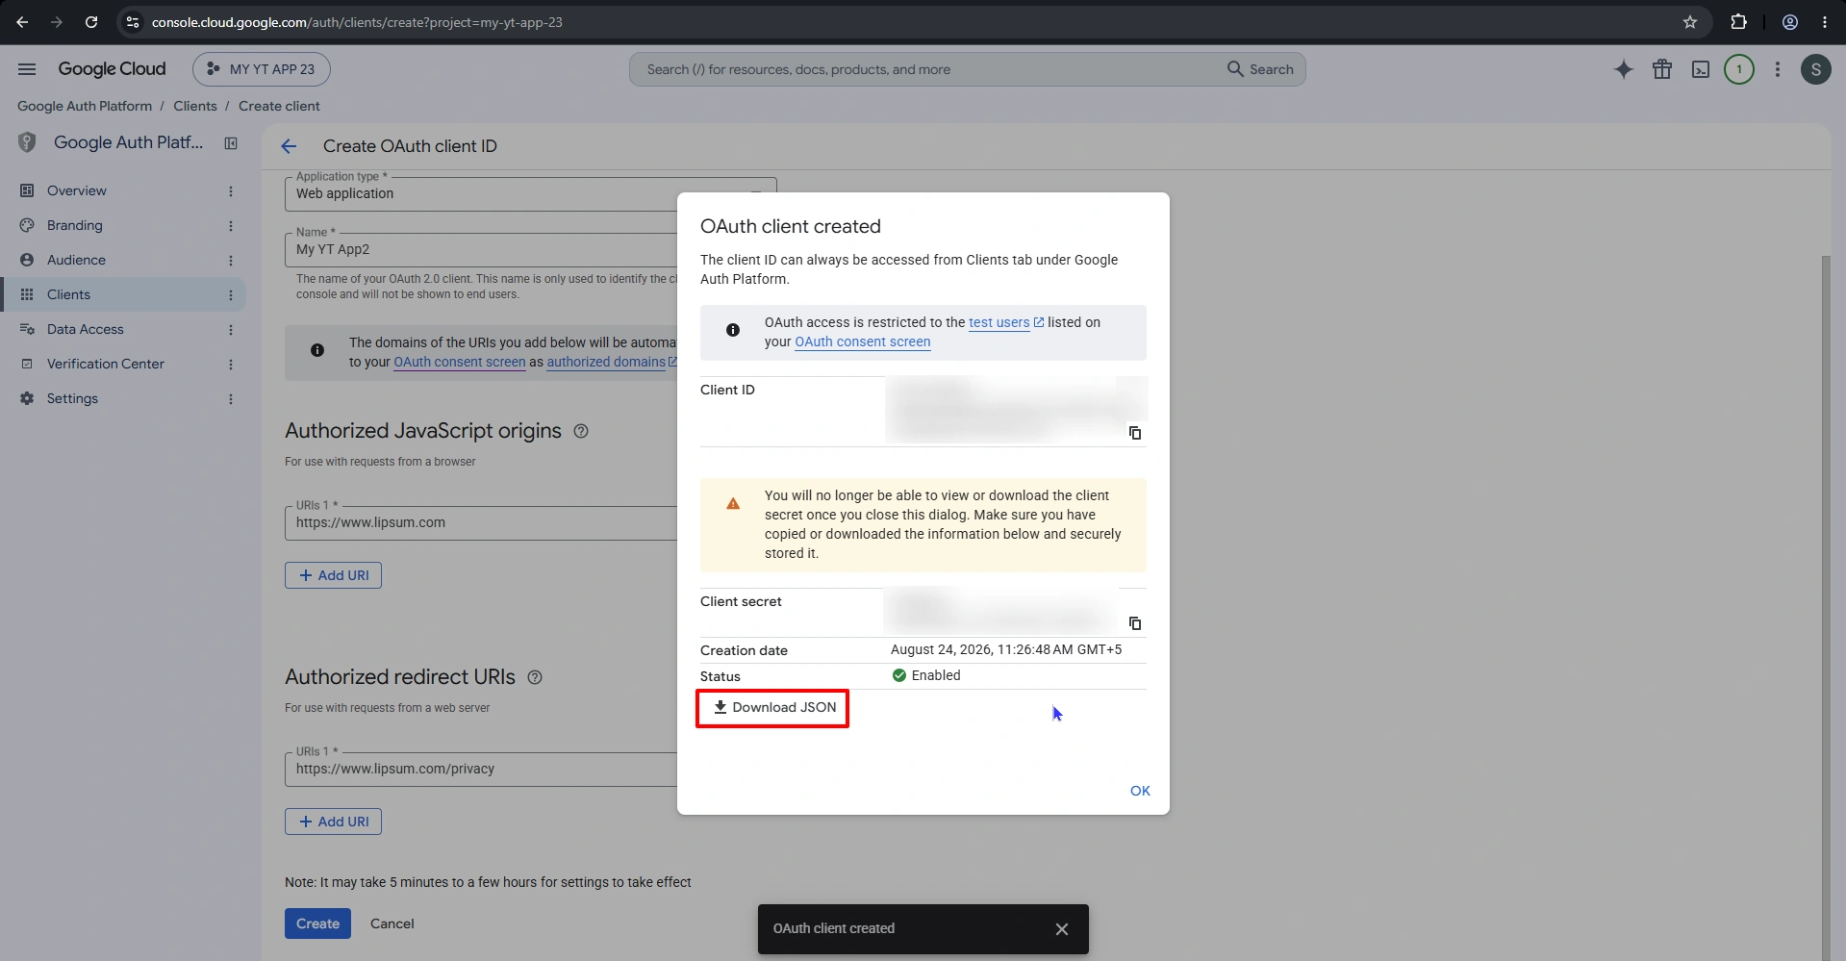Viewport: 1846px width, 961px height.
Task: Open more options for Branding
Action: coord(231,226)
